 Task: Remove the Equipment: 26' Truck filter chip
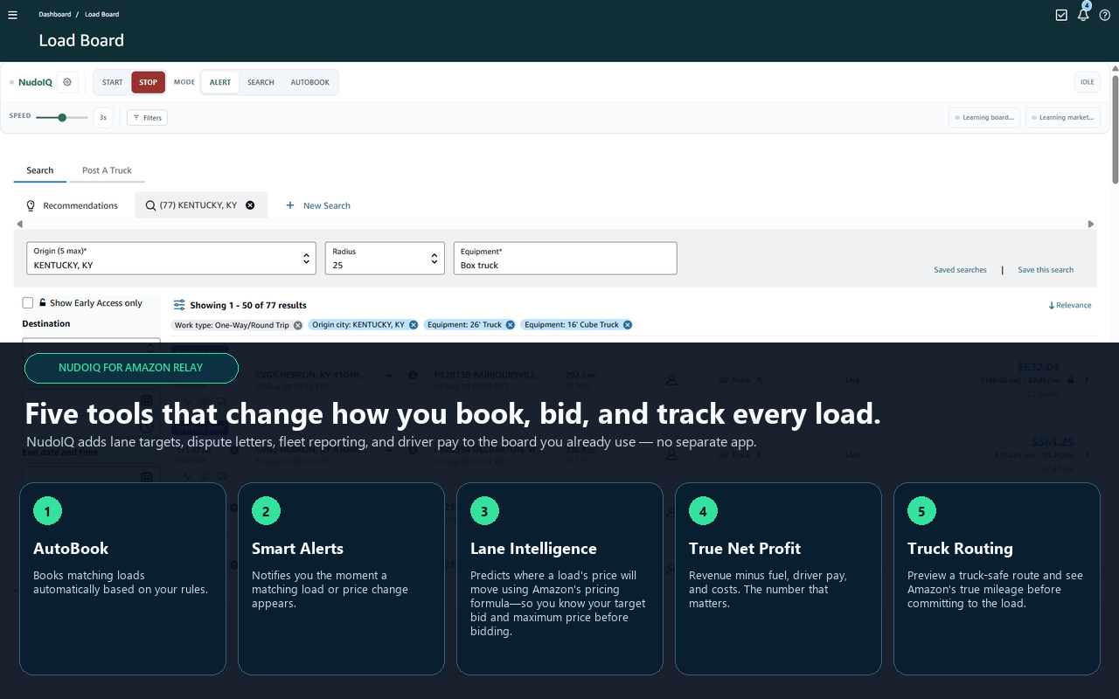pyautogui.click(x=510, y=325)
